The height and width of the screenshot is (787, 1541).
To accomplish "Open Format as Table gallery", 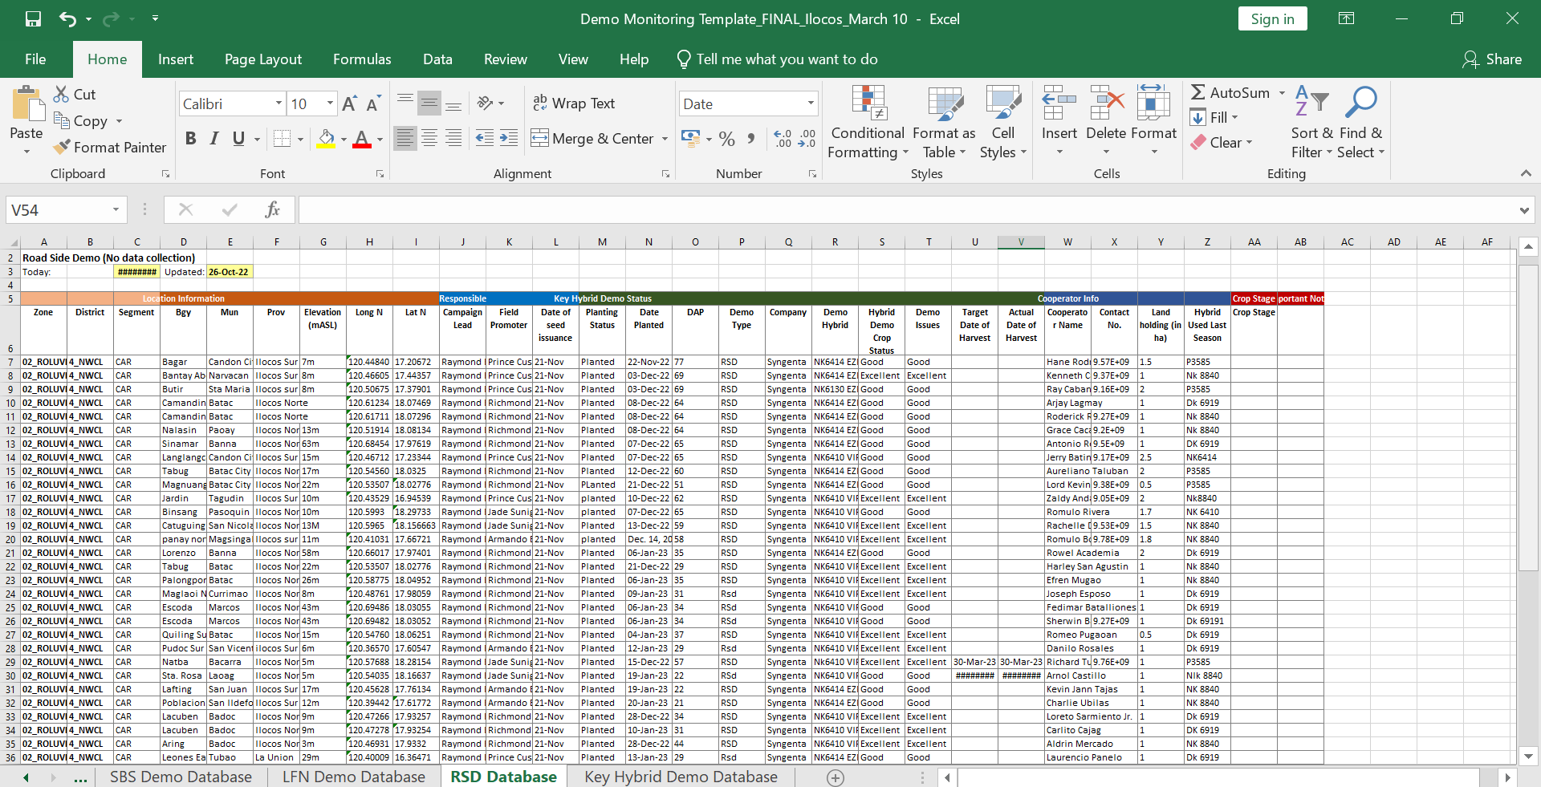I will [x=945, y=122].
